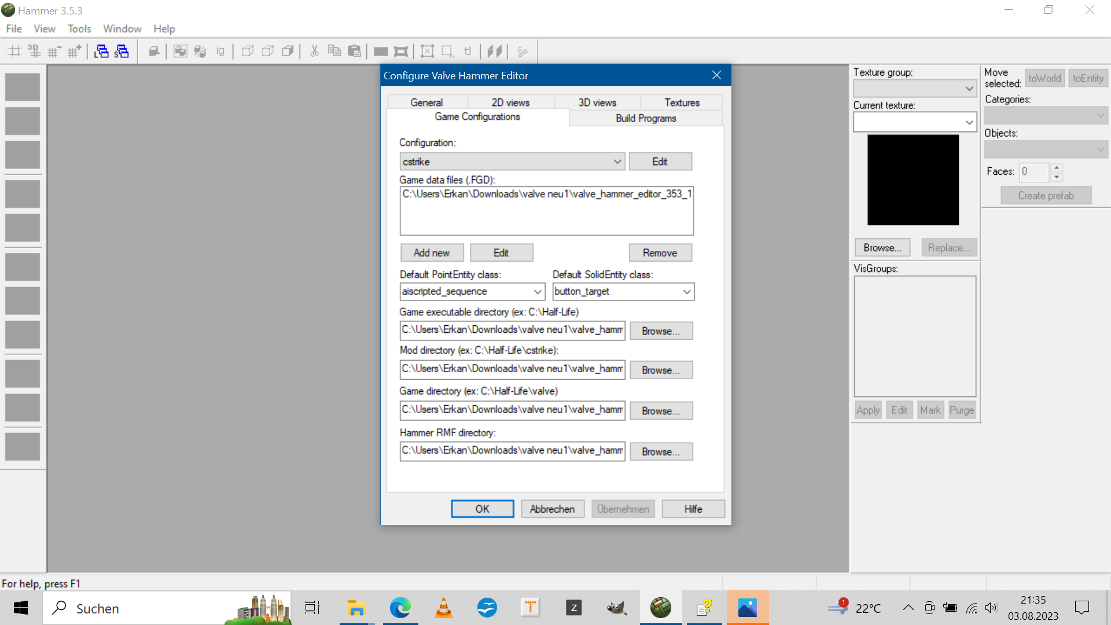Click the hollow frame toolbar icon

coord(400,52)
